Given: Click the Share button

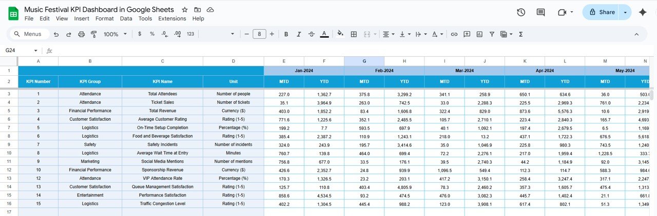Looking at the screenshot, I should pyautogui.click(x=601, y=12).
